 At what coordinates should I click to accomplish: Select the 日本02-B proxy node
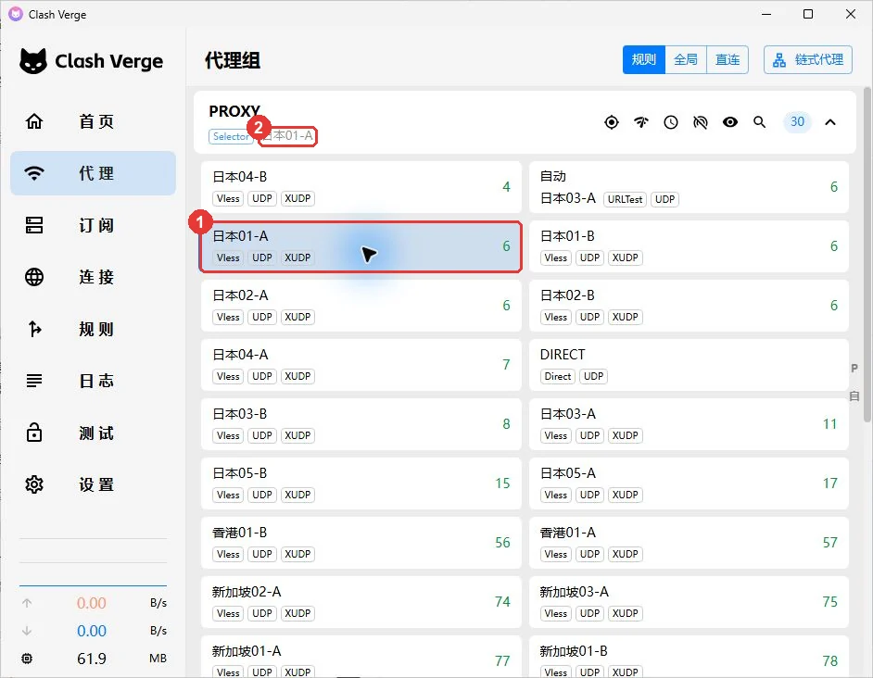[x=689, y=306]
